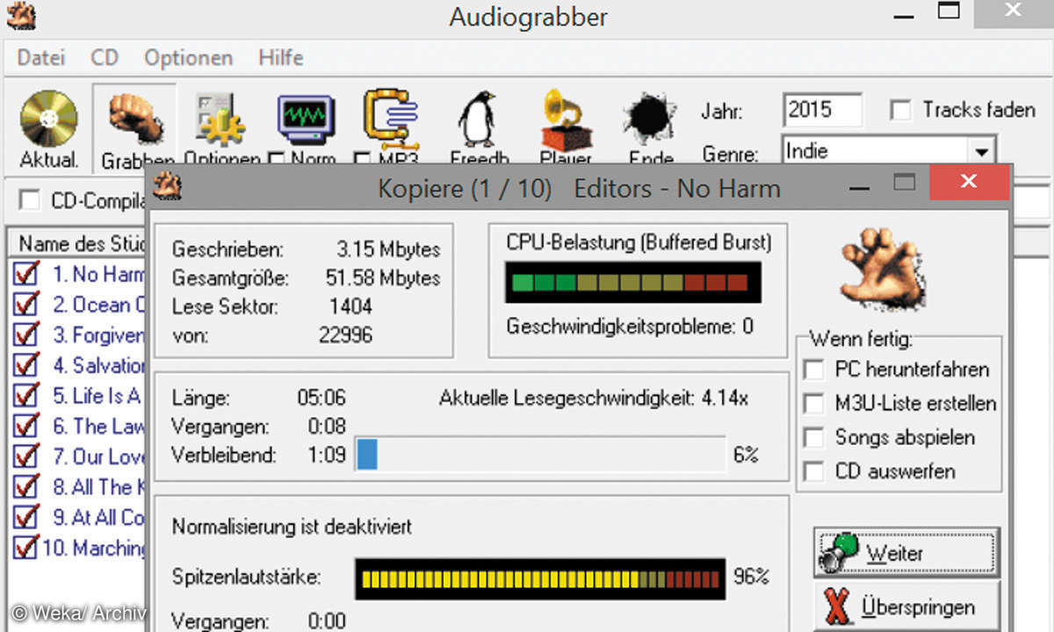Open the CD menu
The image size is (1054, 632).
tap(104, 58)
